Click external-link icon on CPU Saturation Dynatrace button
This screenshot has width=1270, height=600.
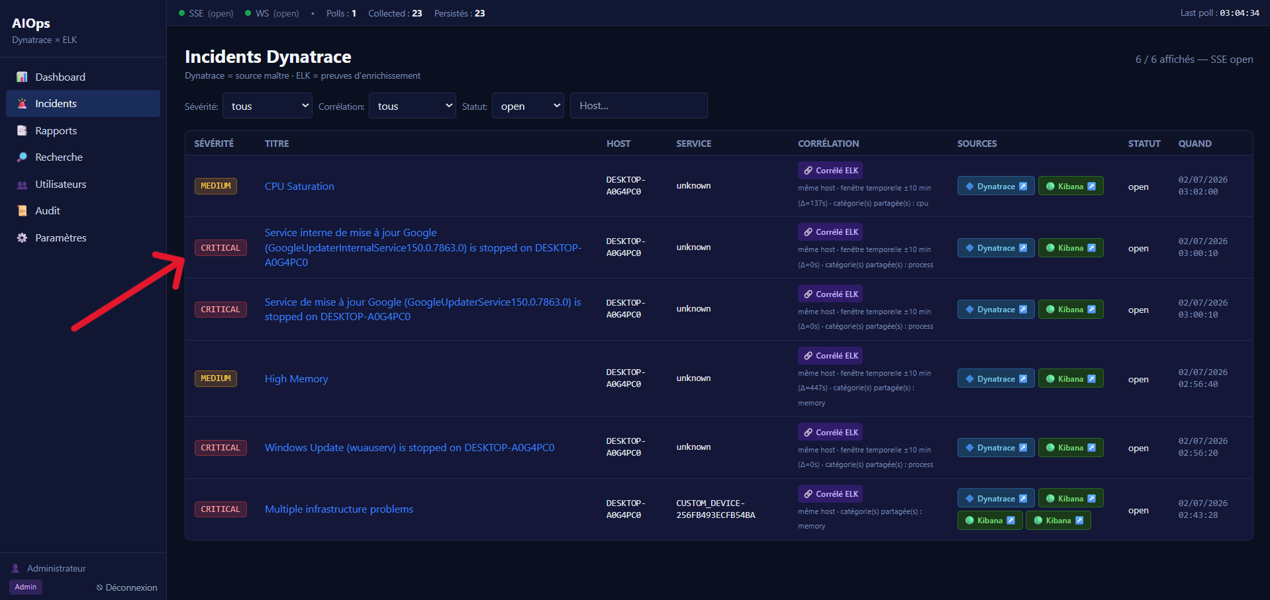point(1023,187)
